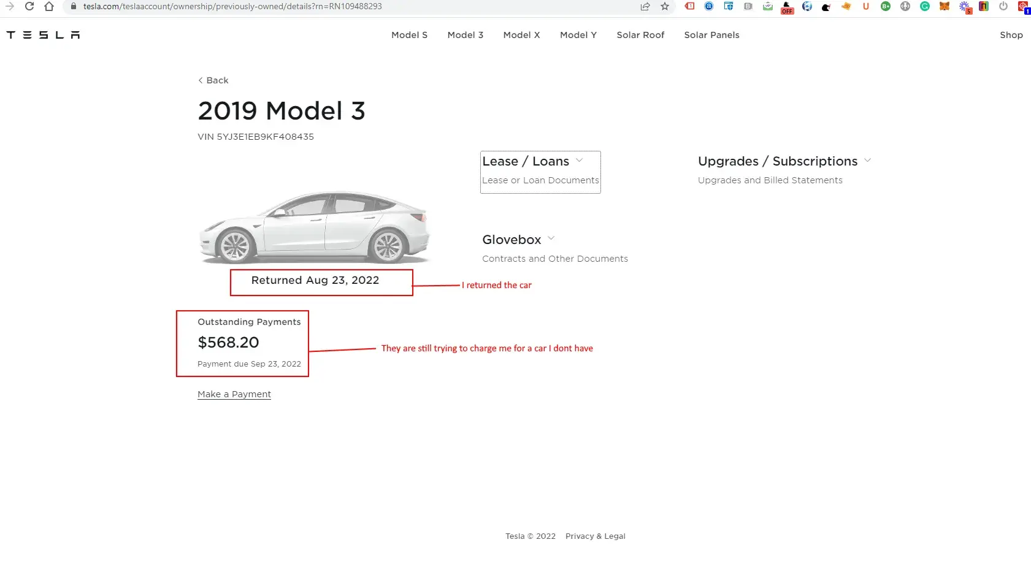Open the Solar Roof menu item
The width and height of the screenshot is (1031, 564).
[640, 35]
